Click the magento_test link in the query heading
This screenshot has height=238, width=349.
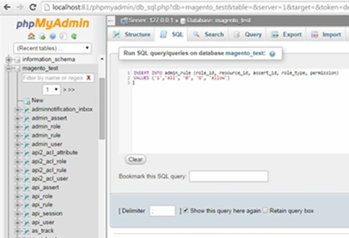pyautogui.click(x=245, y=53)
